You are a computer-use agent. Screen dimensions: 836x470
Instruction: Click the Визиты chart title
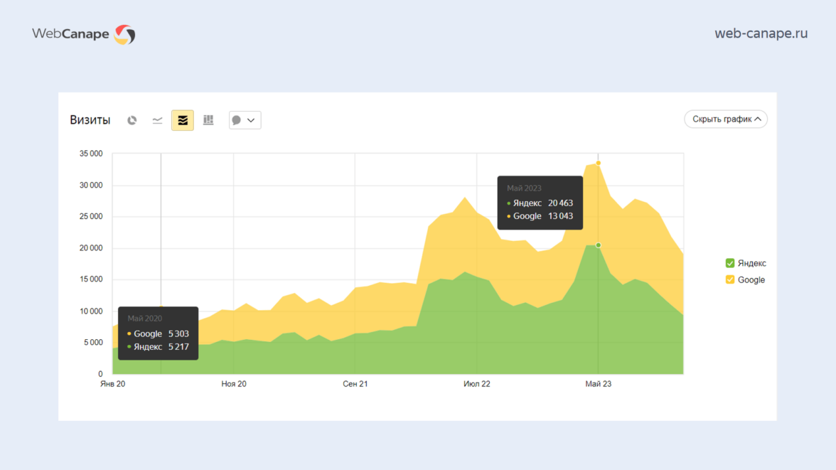point(90,120)
